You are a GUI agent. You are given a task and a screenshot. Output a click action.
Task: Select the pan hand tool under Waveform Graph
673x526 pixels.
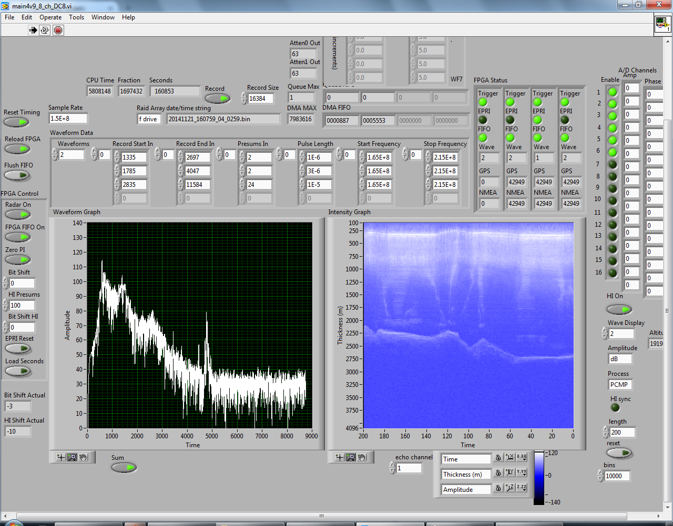[x=84, y=457]
